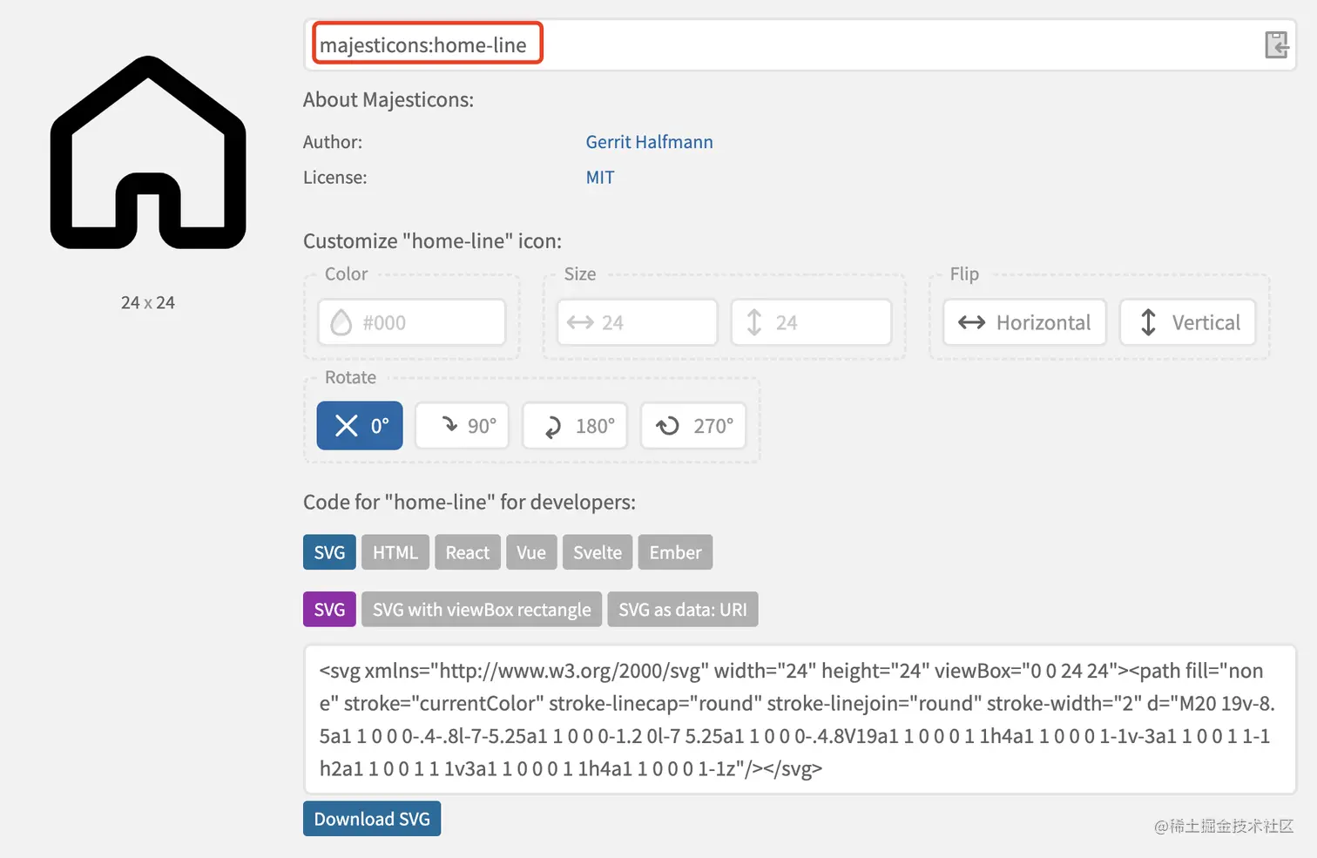
Task: Click the About Majesticons heading
Action: [x=388, y=100]
